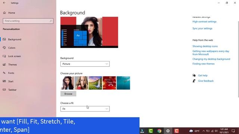Choose the teal underwater thumbnail
Viewport: 239px width, 134px height.
click(123, 83)
